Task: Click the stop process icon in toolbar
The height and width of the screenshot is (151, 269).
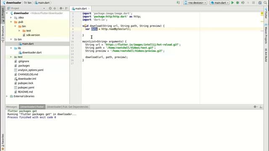Action: click(253, 3)
